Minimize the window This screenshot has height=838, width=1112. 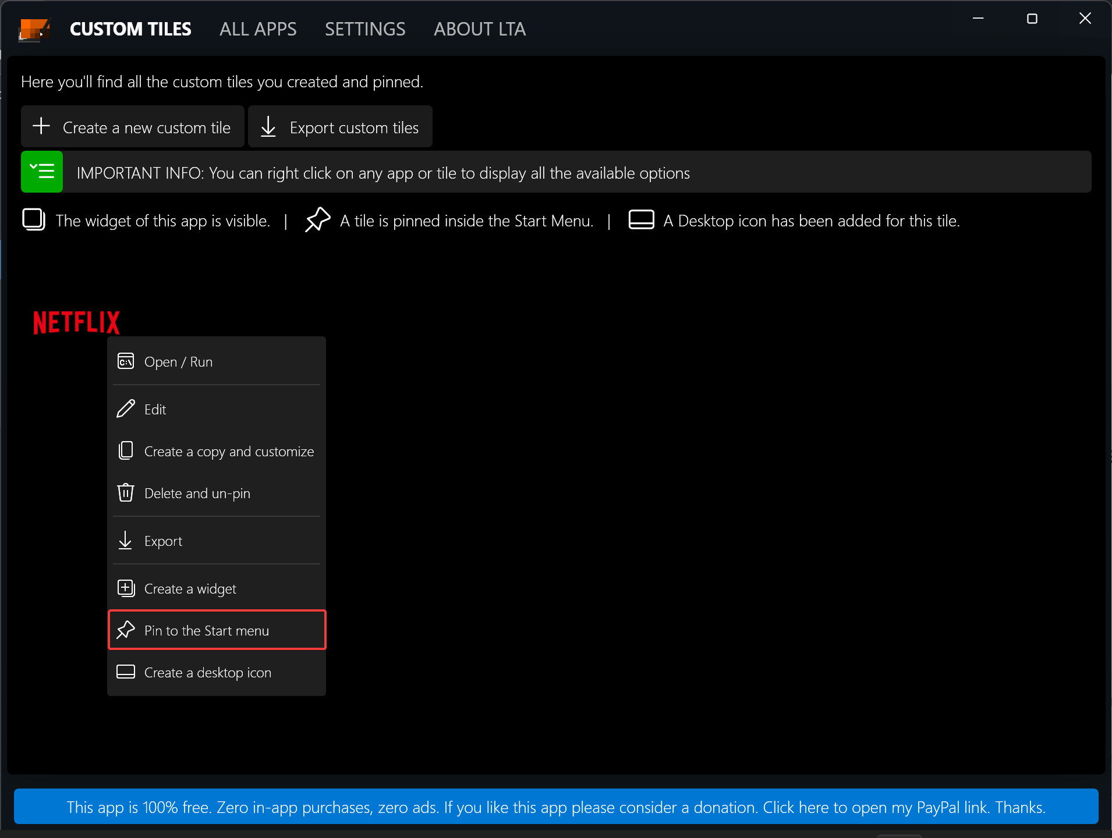(x=978, y=19)
